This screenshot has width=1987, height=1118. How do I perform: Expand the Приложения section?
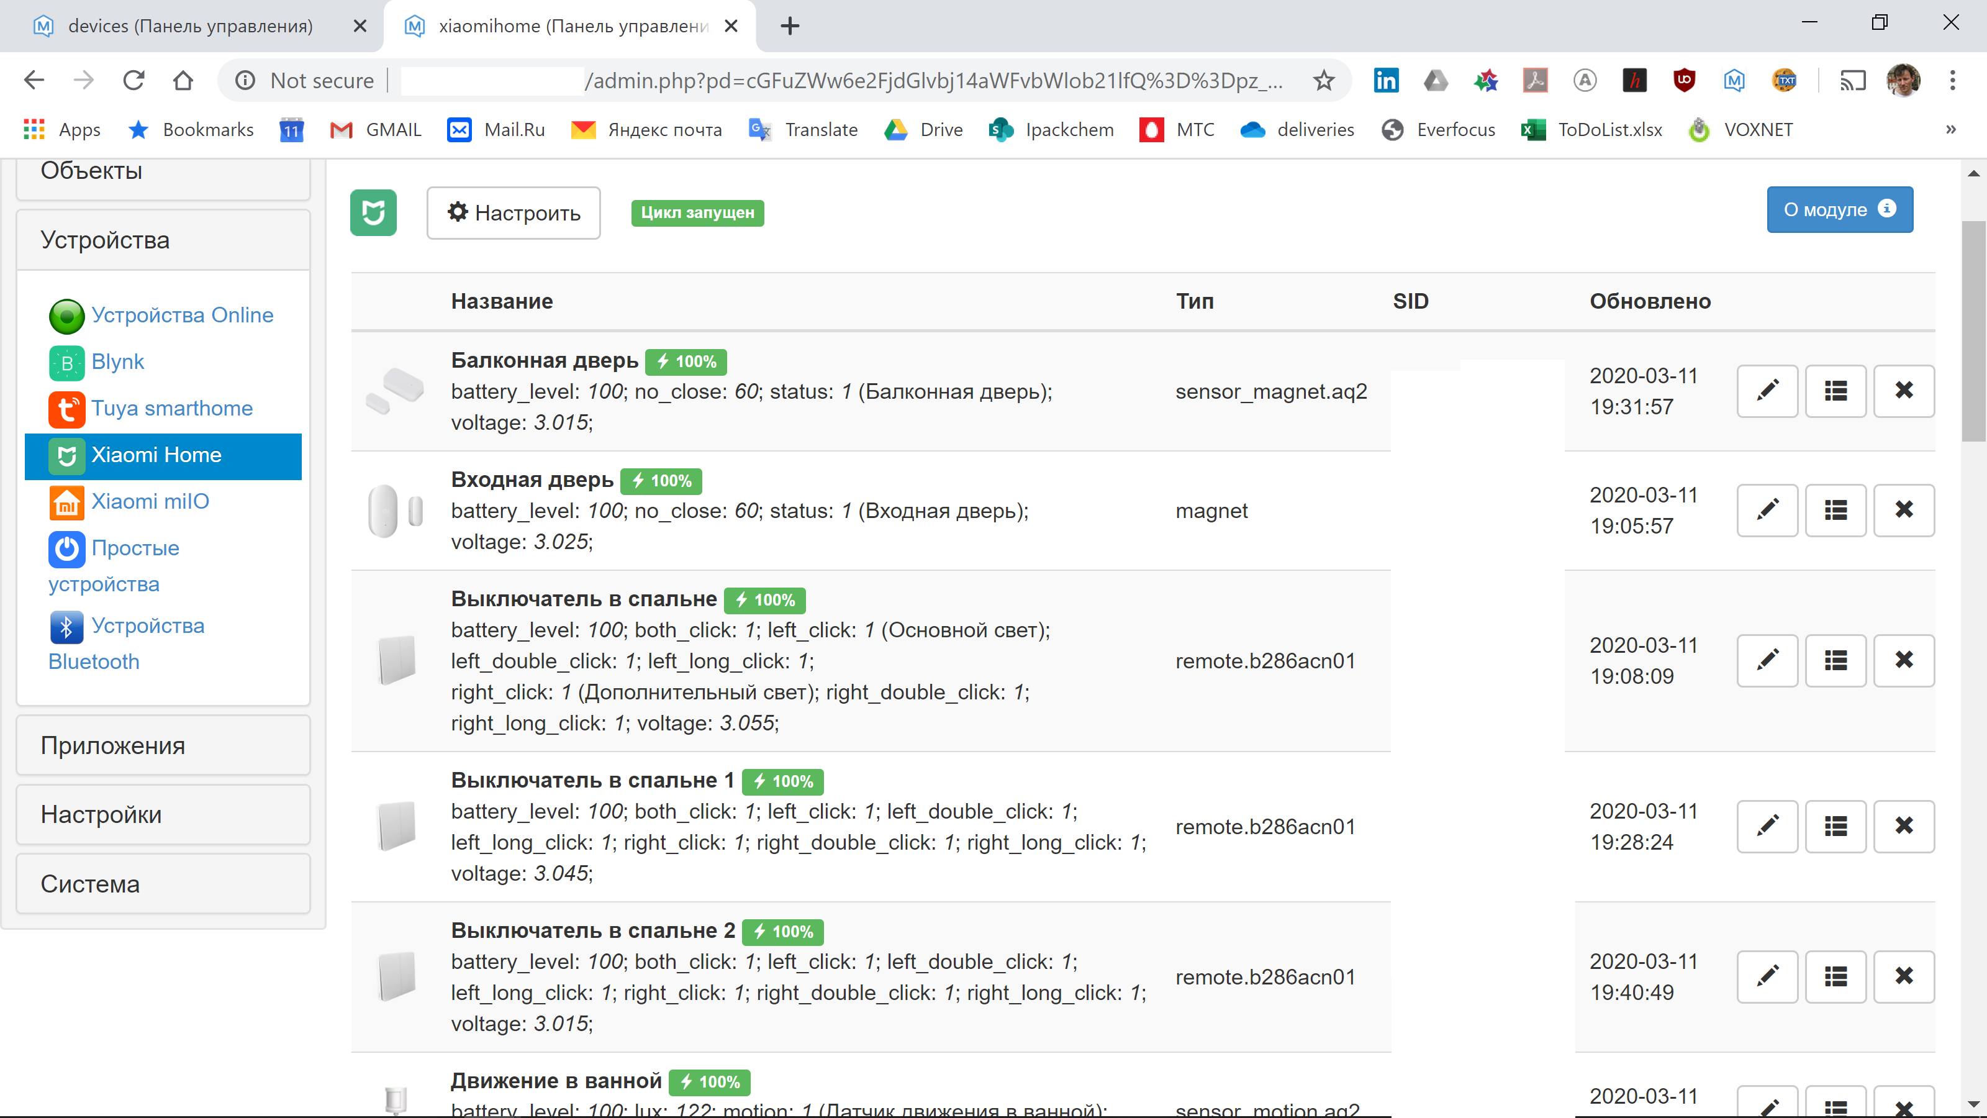[x=112, y=745]
